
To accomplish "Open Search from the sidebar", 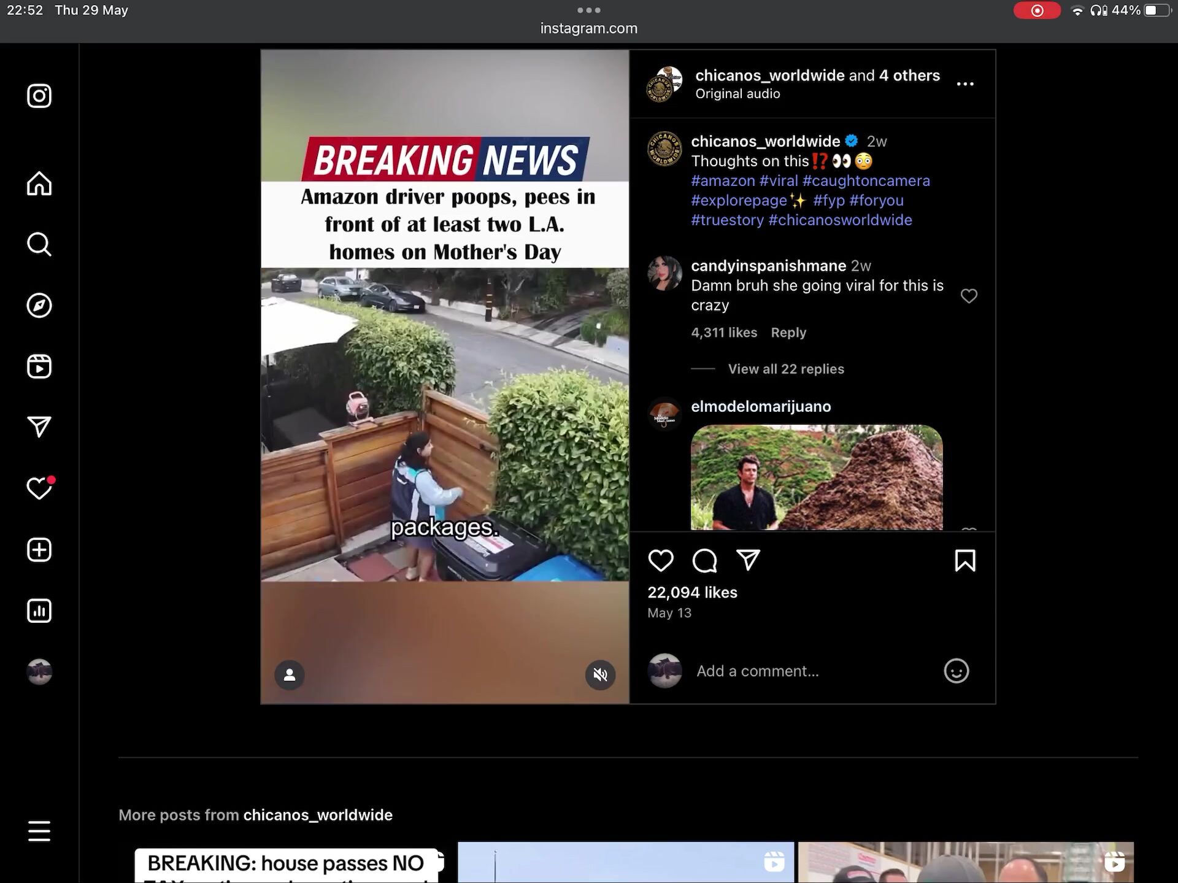I will (x=39, y=244).
